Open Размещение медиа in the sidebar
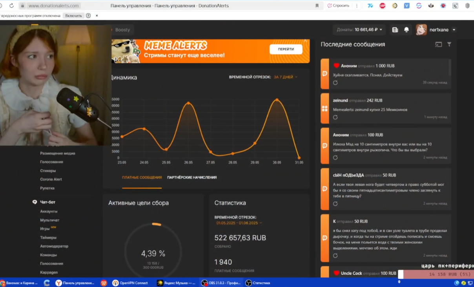This screenshot has width=474, height=287. point(57,154)
